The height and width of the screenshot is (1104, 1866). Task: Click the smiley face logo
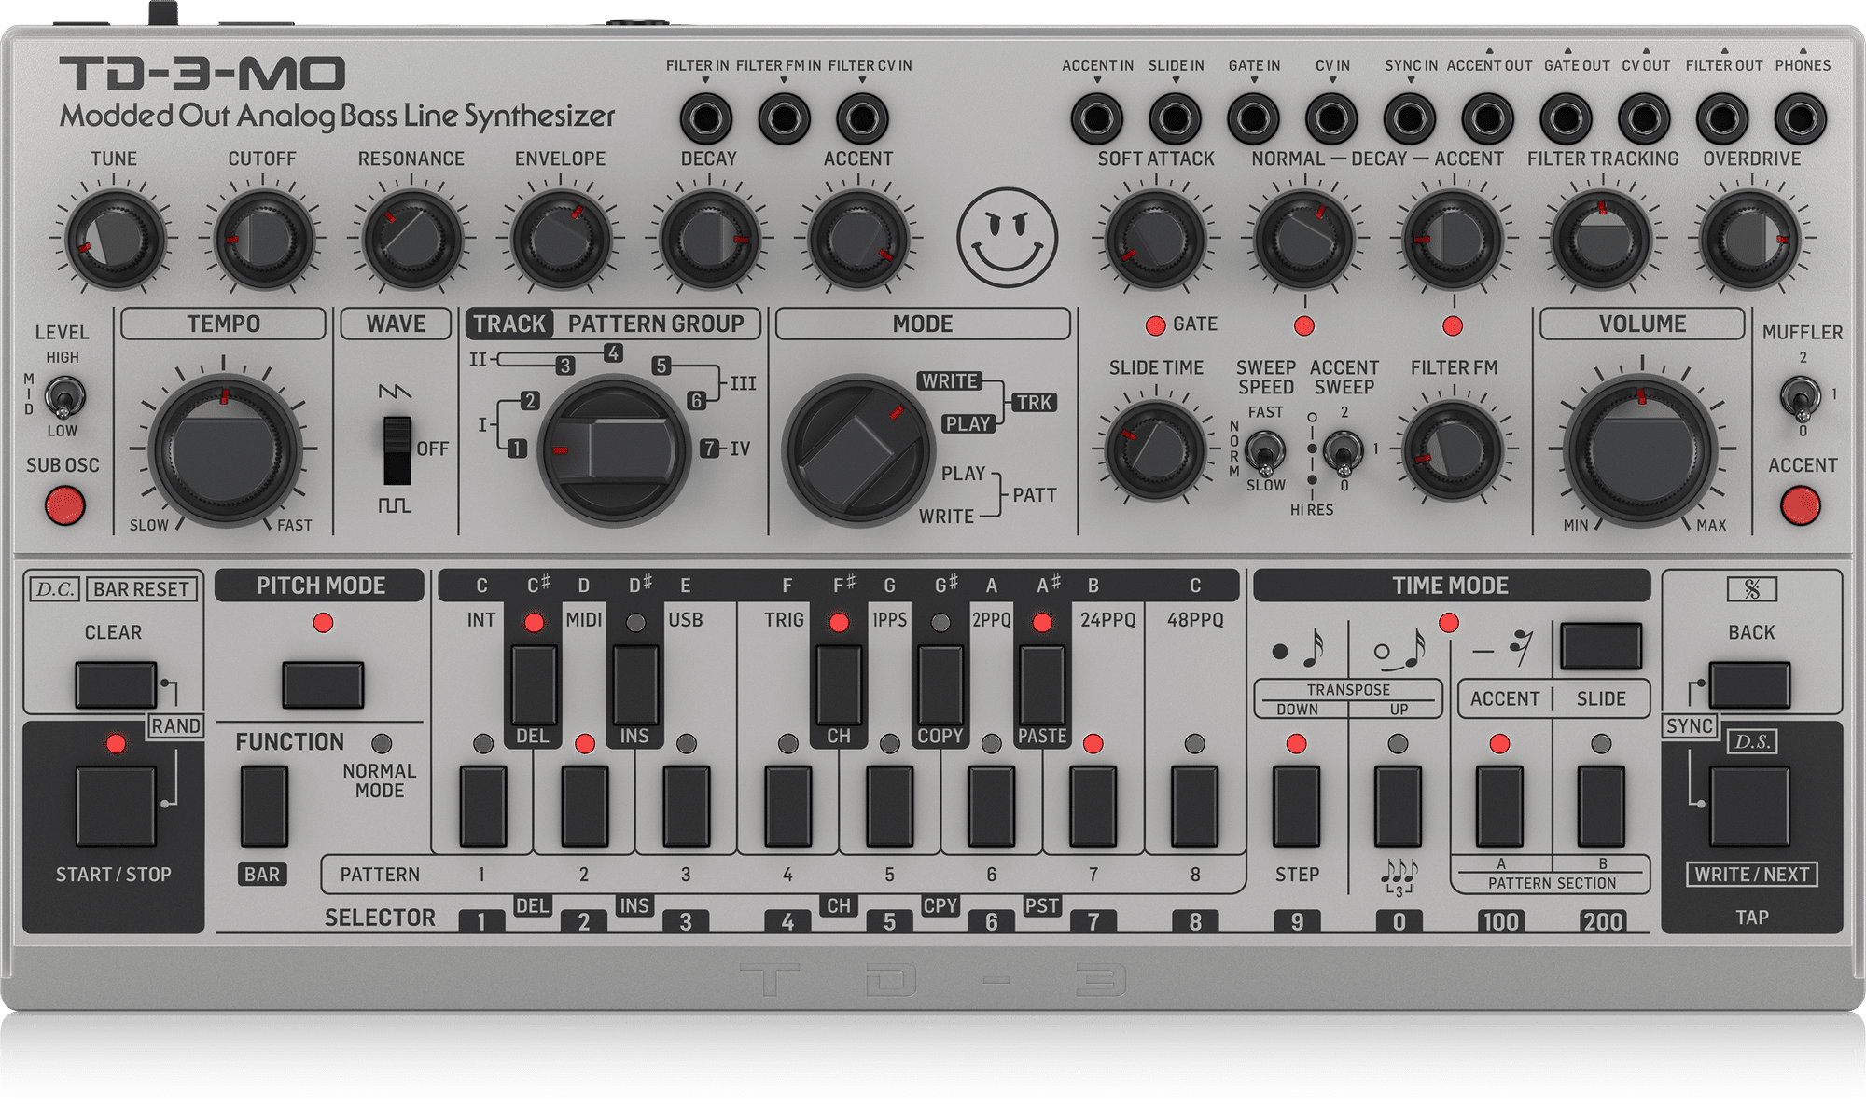pyautogui.click(x=1007, y=237)
